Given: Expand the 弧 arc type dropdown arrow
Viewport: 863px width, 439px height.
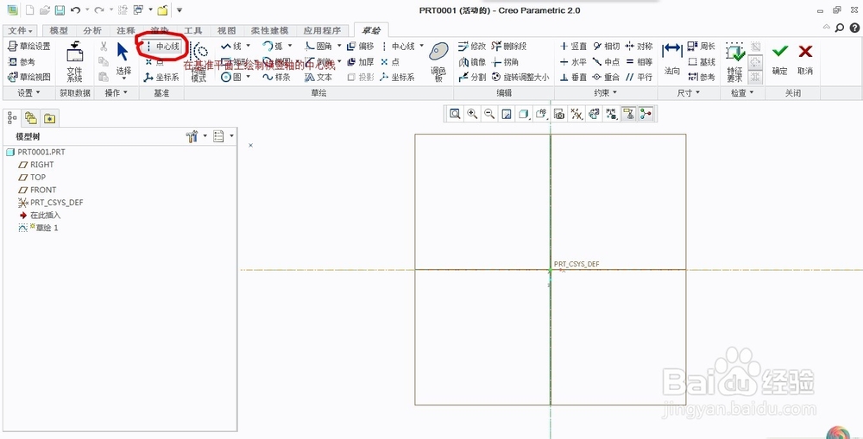Looking at the screenshot, I should pos(291,47).
